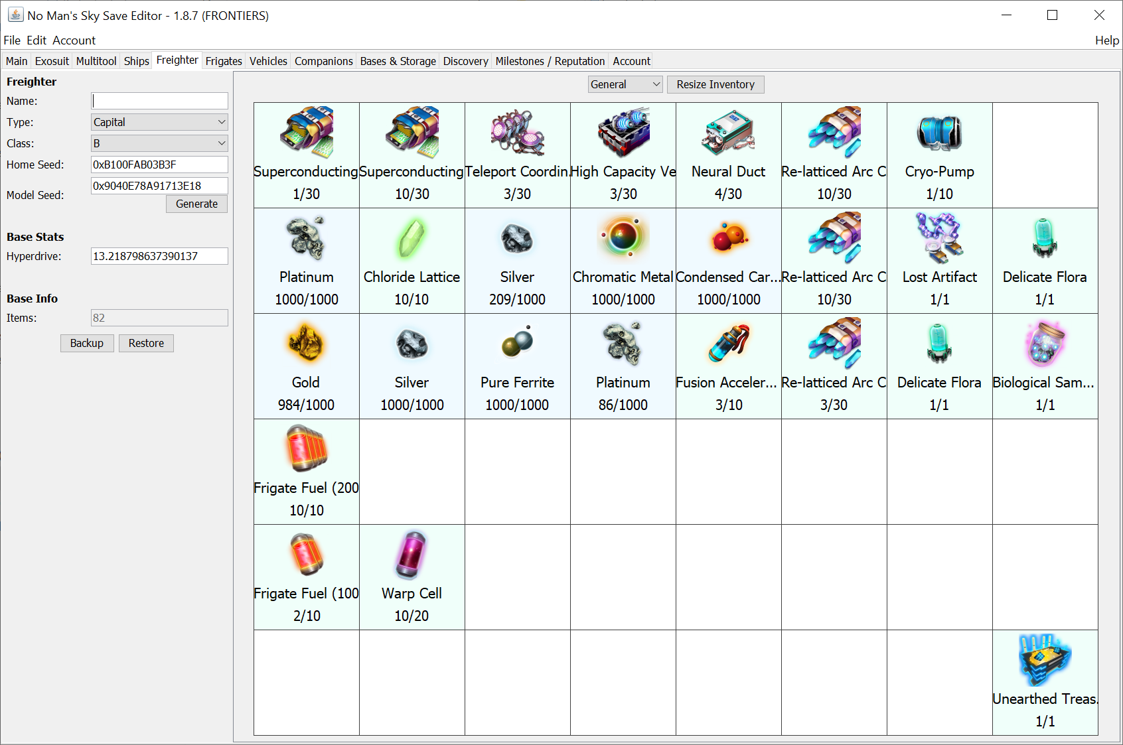
Task: Click the Resize Inventory button
Action: tap(715, 84)
